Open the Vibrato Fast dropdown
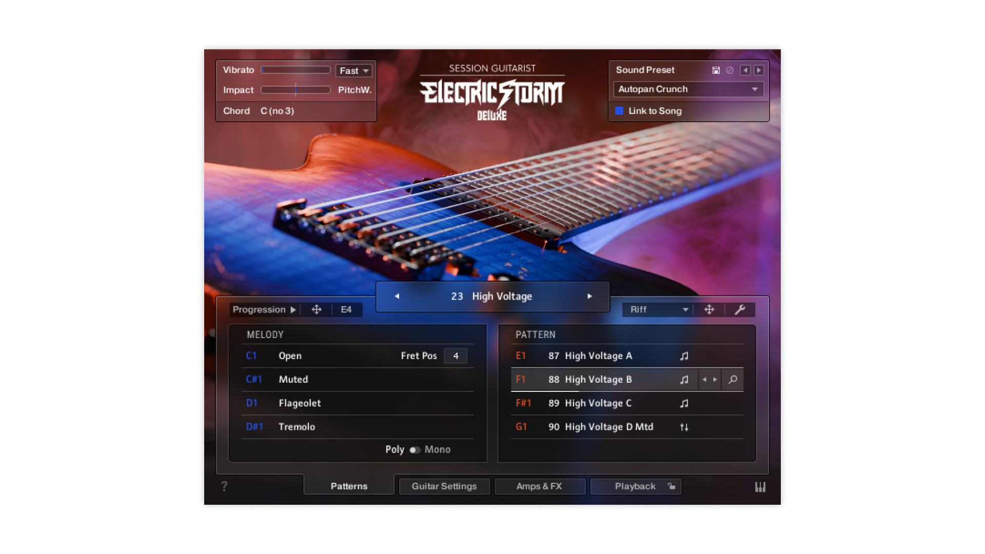The width and height of the screenshot is (985, 554). [x=353, y=70]
